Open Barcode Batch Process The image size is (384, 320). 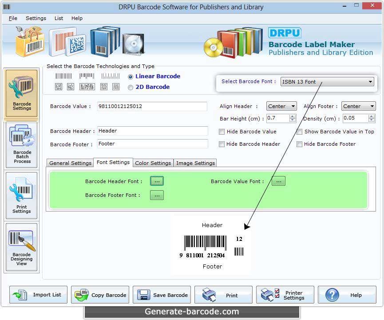point(22,145)
